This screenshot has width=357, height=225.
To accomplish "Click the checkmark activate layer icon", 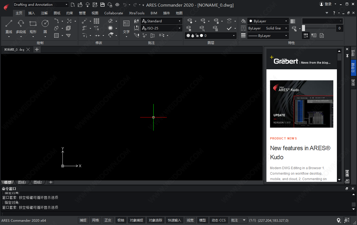I will 229,28.
